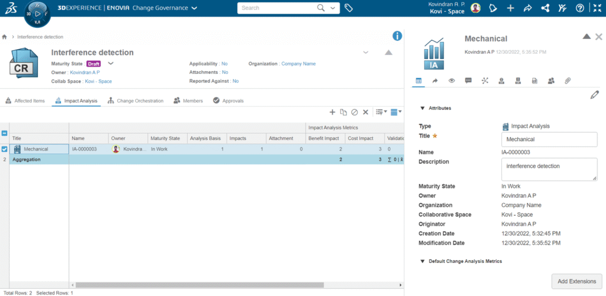This screenshot has height=296, width=606.
Task: Expand Default Change Analysis Metrics section
Action: tap(422, 261)
